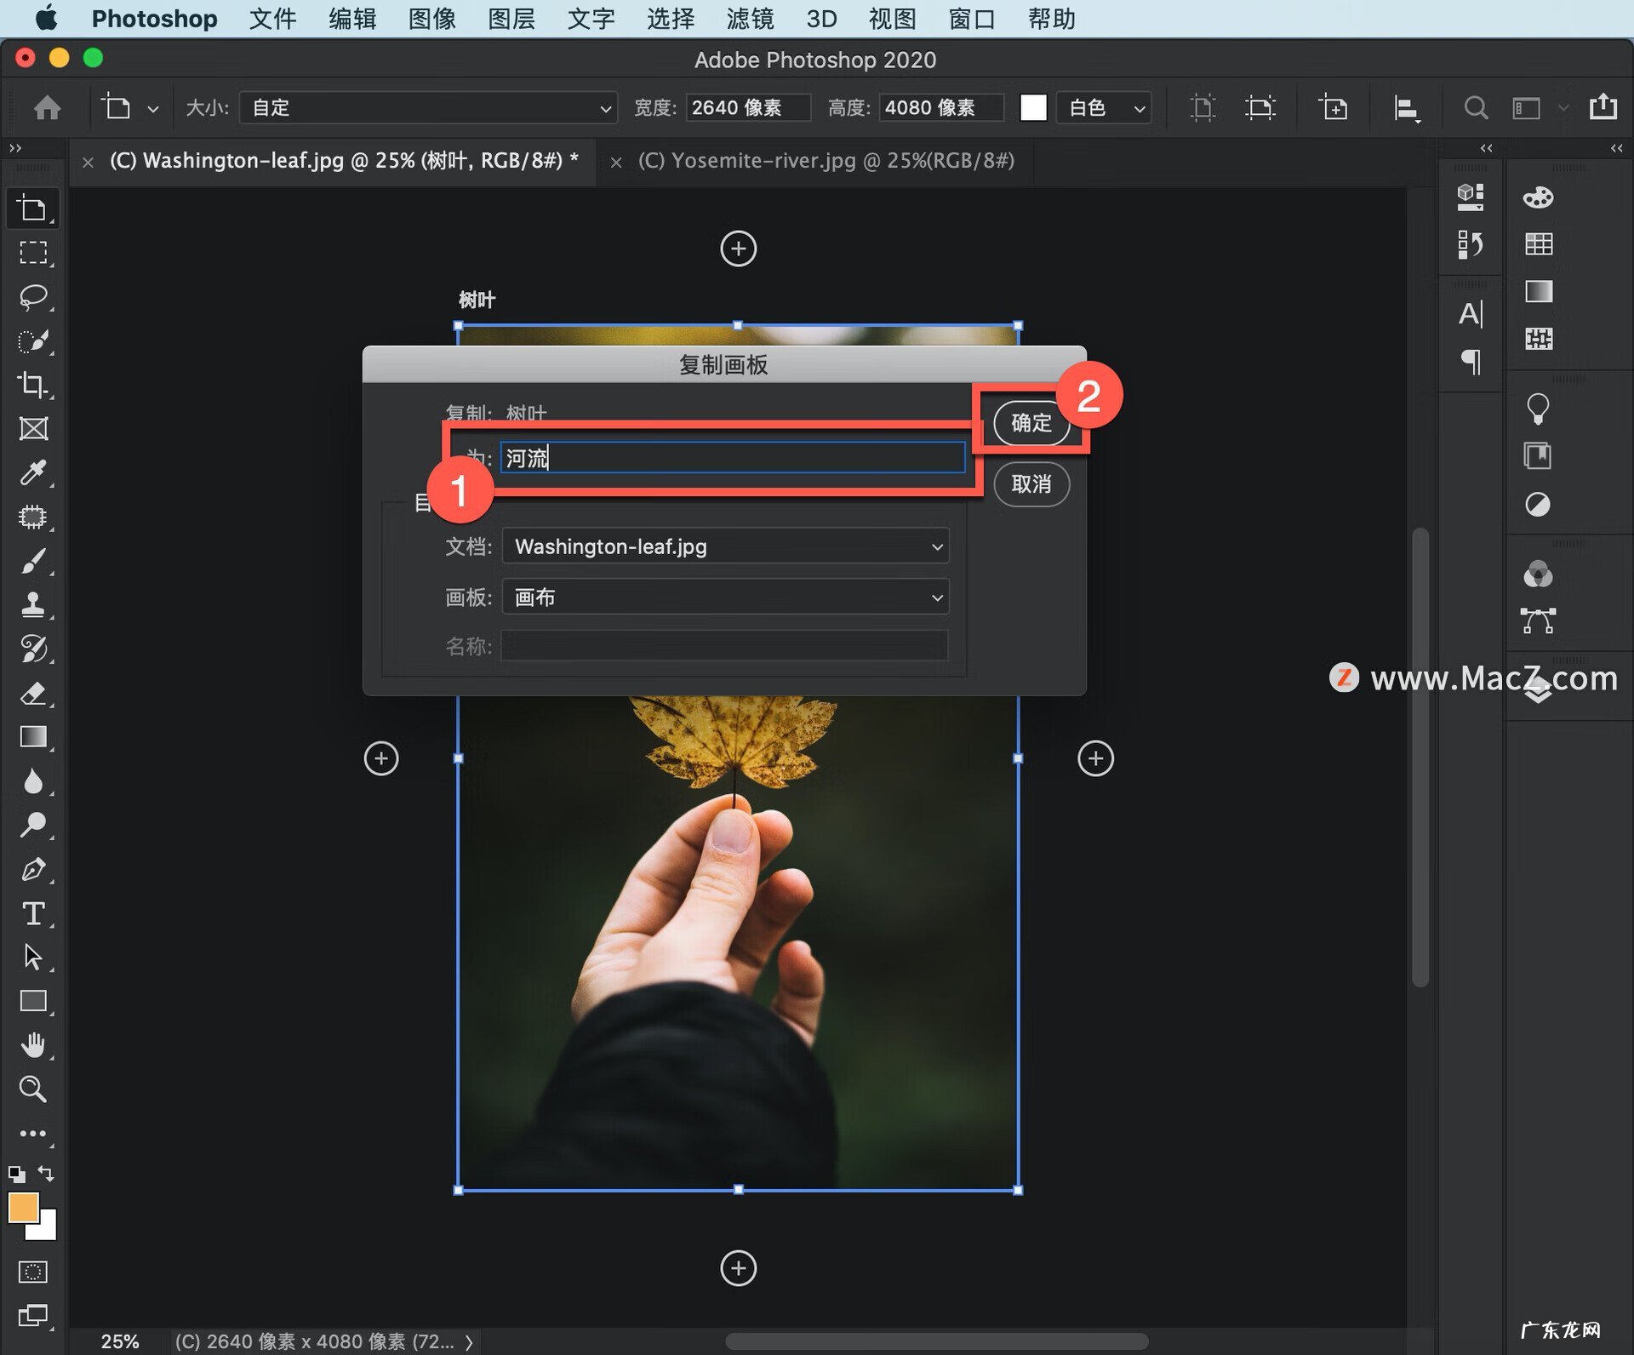Open the 画板 destination dropdown

pyautogui.click(x=725, y=597)
